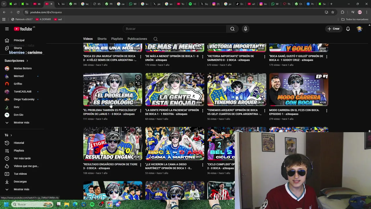Click the YouTube logo
The height and width of the screenshot is (209, 371).
click(23, 29)
